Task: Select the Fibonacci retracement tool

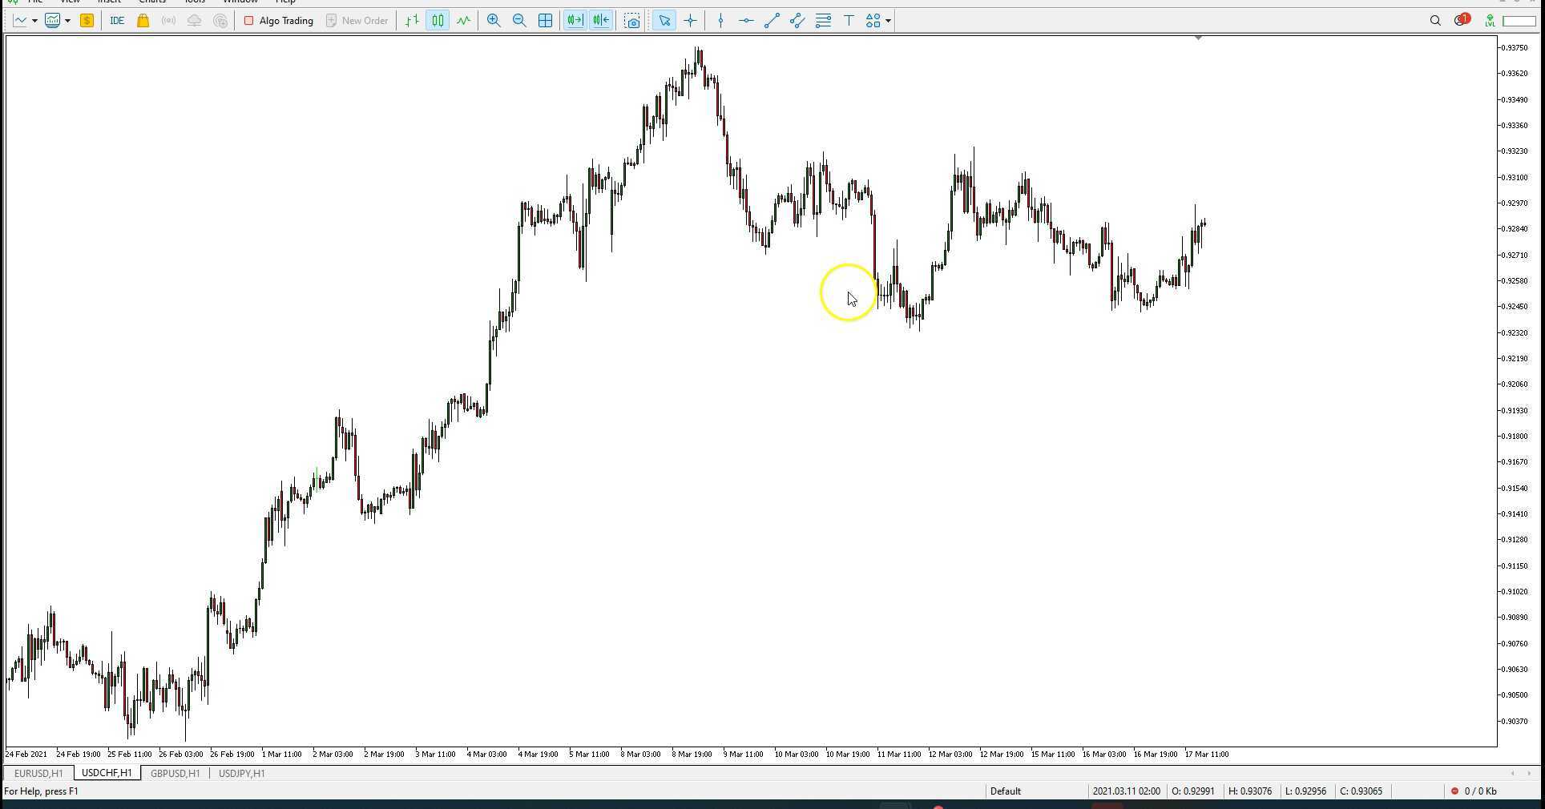Action: pos(823,20)
